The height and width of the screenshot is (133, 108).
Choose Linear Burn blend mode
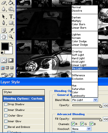tap(85, 28)
